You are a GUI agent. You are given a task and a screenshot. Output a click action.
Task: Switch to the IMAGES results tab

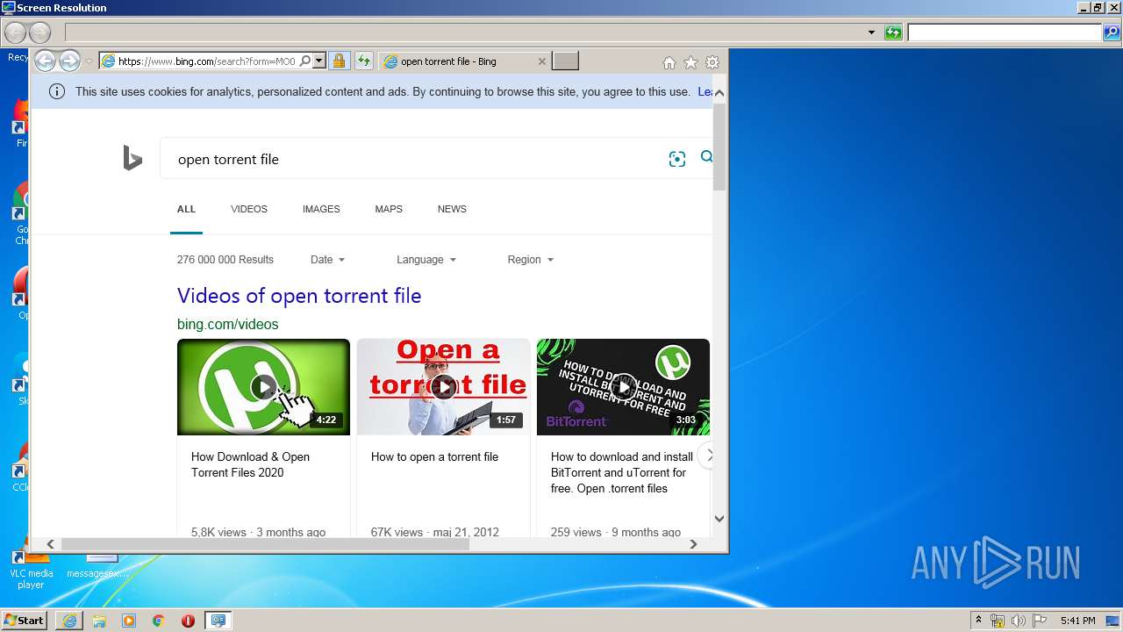coord(321,209)
